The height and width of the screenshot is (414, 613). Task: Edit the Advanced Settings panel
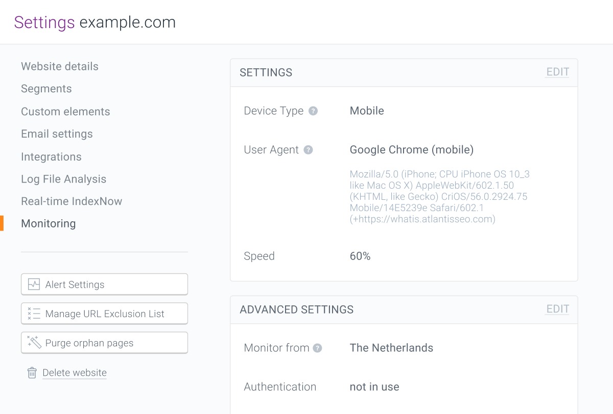pos(557,309)
